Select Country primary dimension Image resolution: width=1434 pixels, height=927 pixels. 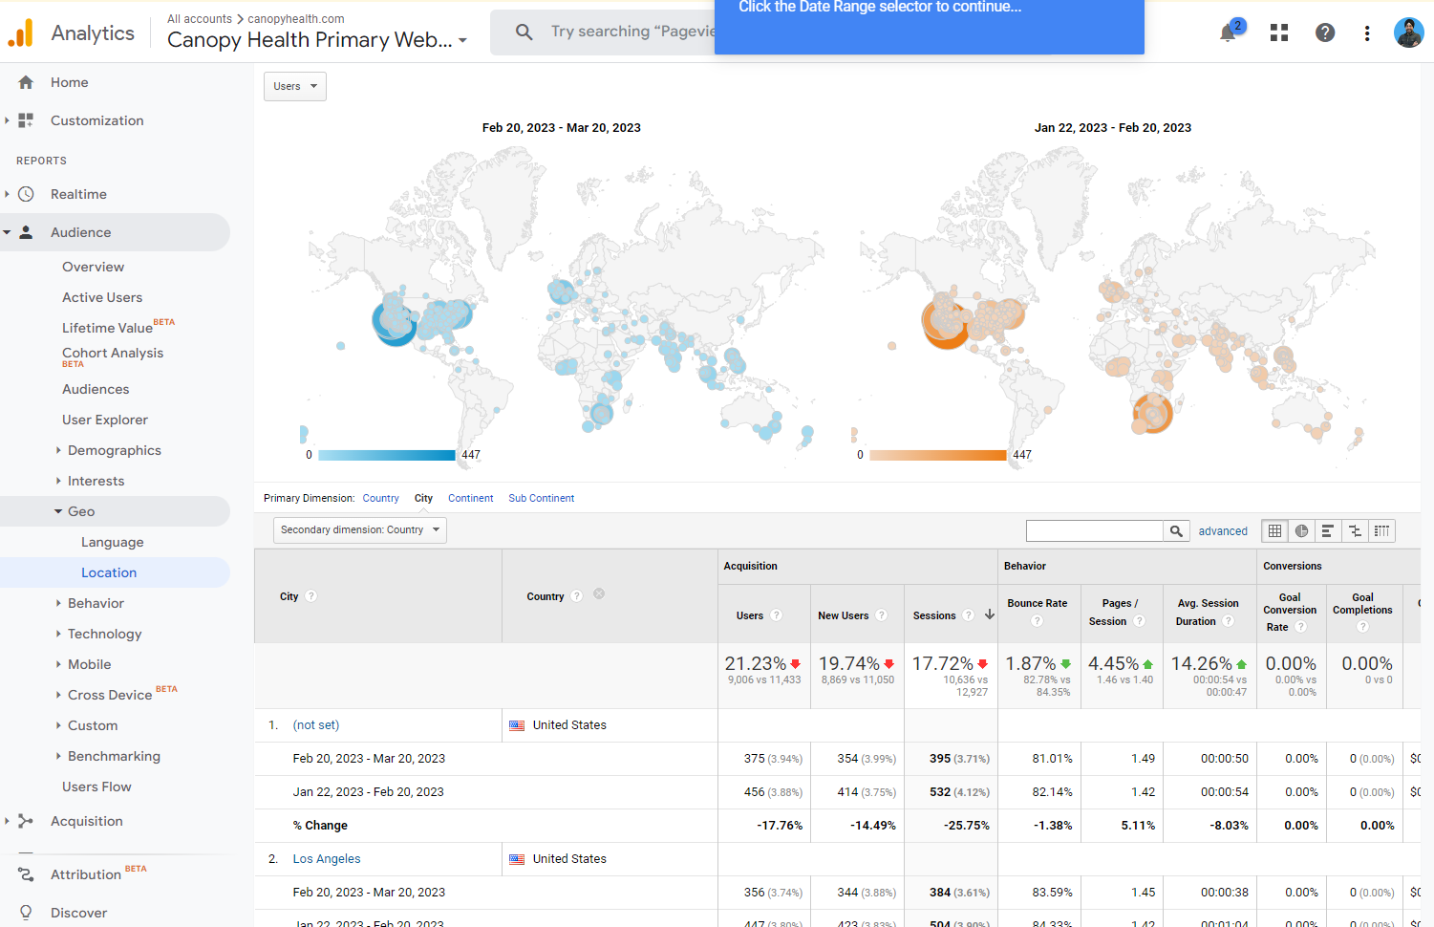380,498
